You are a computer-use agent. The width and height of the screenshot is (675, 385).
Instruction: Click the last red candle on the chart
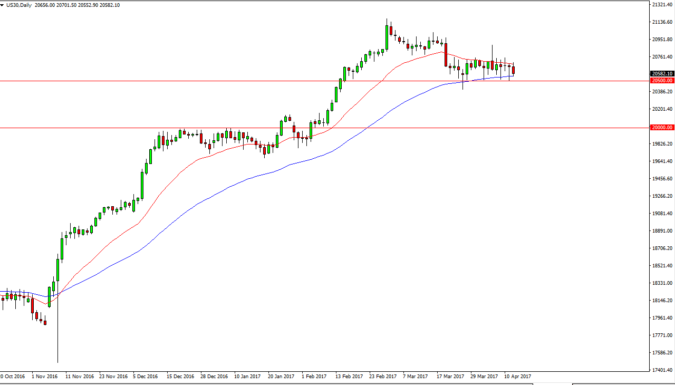tap(514, 70)
